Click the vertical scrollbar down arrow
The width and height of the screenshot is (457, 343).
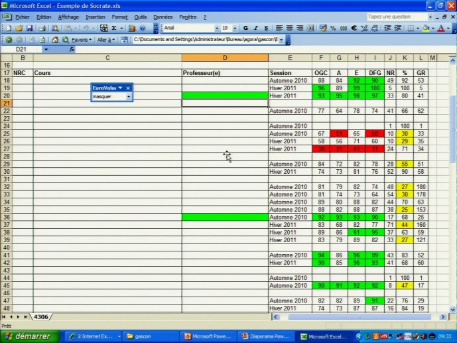coord(452,309)
